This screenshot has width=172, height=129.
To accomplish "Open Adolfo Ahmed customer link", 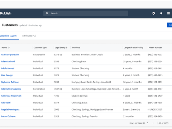I will [8, 68].
